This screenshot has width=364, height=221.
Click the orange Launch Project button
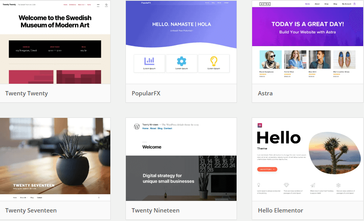[x=267, y=169]
